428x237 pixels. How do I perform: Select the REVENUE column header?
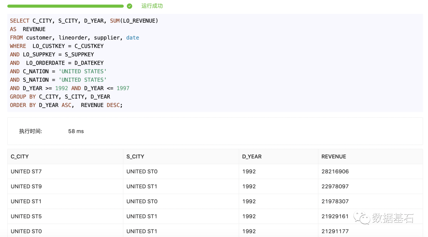[334, 157]
